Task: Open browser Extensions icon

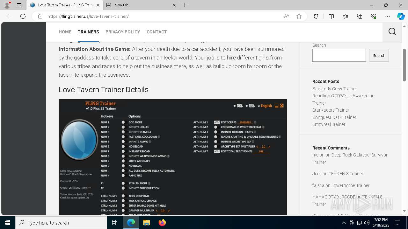Action: [316, 16]
